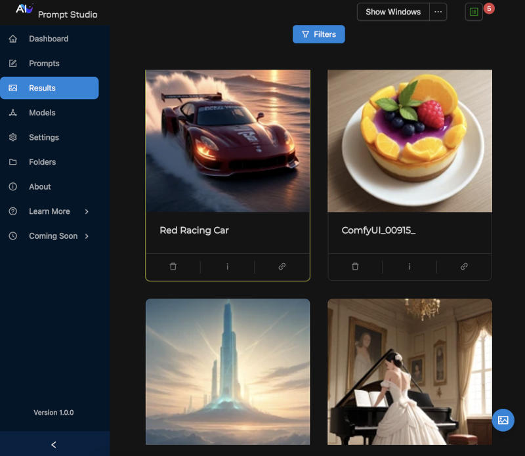
Task: Click the Version 1.0.0 label
Action: [x=54, y=413]
